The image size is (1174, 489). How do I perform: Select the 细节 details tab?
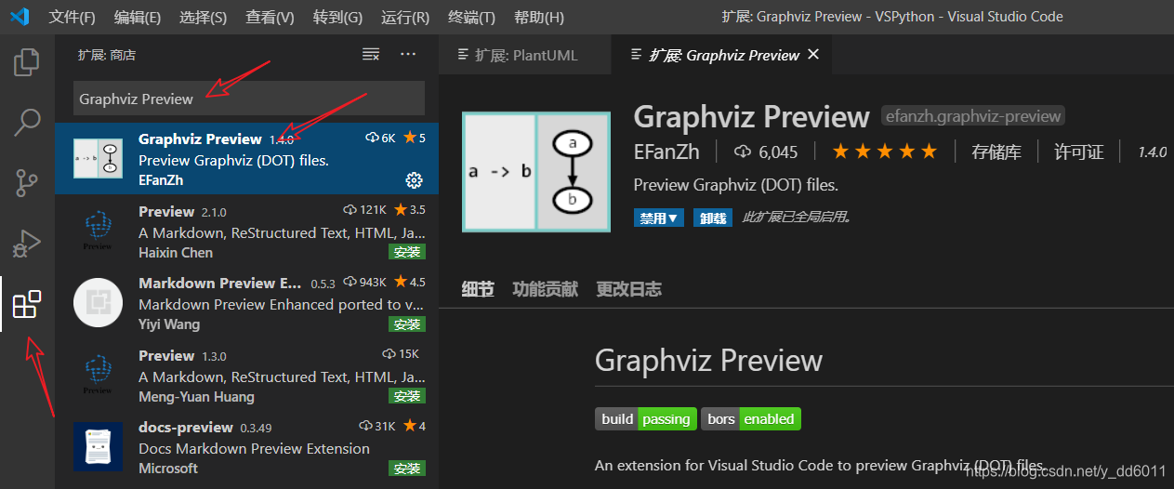coord(478,289)
